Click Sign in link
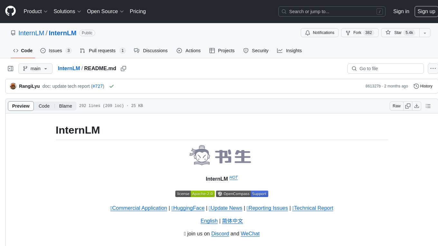Viewport: 438px width, 246px height. pyautogui.click(x=401, y=11)
